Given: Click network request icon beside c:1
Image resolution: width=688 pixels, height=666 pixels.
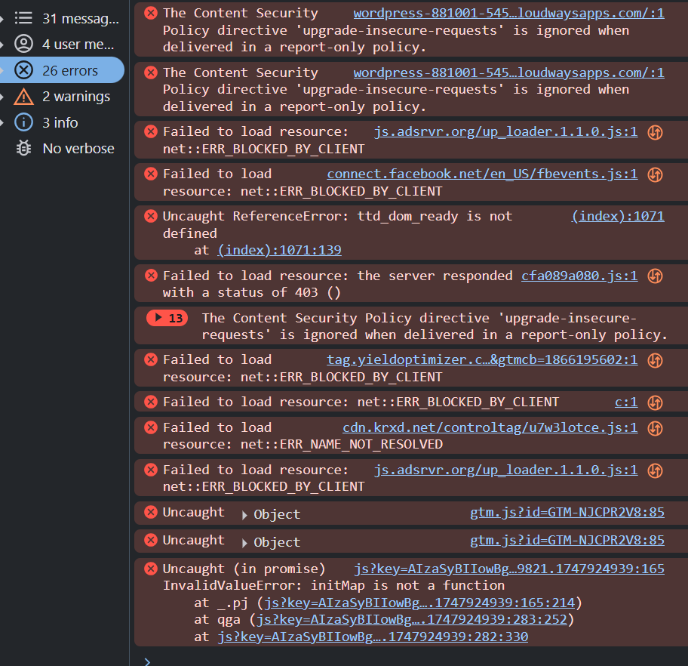Looking at the screenshot, I should point(655,402).
